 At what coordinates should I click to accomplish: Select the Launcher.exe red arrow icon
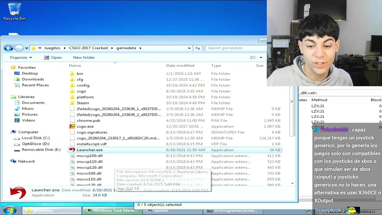[72, 150]
